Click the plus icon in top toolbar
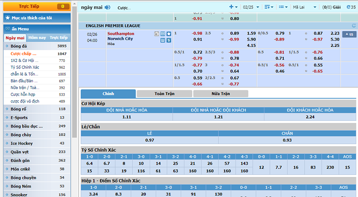The image size is (358, 197). [232, 7]
